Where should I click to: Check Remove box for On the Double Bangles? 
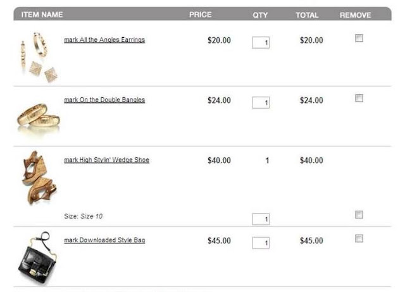point(359,98)
